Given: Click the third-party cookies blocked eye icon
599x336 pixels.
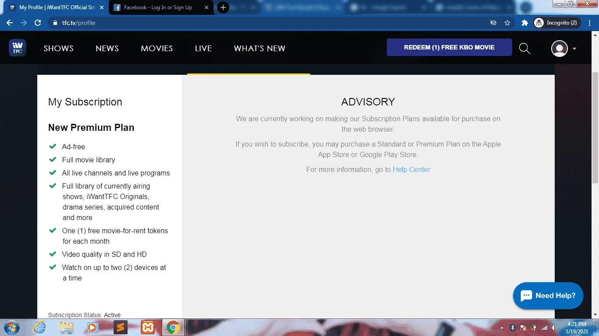Looking at the screenshot, I should (493, 23).
